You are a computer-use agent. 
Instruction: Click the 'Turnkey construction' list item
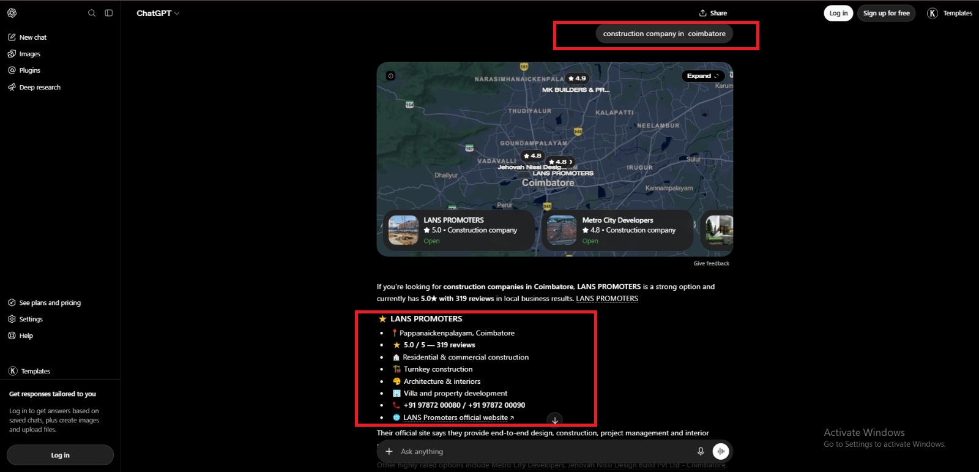[438, 369]
